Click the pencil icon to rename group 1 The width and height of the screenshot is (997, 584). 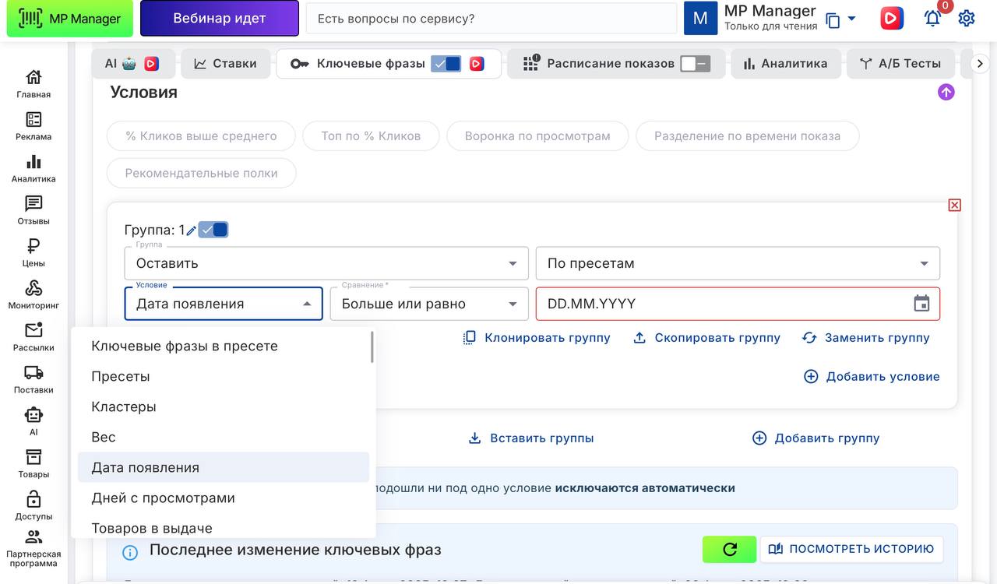pos(192,230)
